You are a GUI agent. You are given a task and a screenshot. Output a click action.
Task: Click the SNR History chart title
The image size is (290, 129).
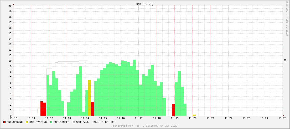click(145, 4)
